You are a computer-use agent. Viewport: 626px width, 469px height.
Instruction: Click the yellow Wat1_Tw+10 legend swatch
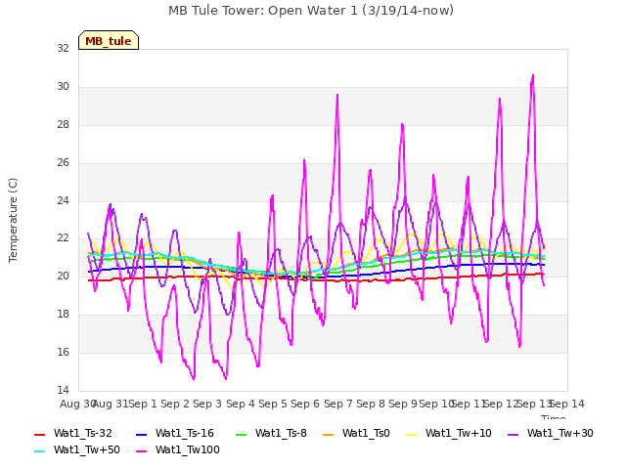tap(411, 434)
